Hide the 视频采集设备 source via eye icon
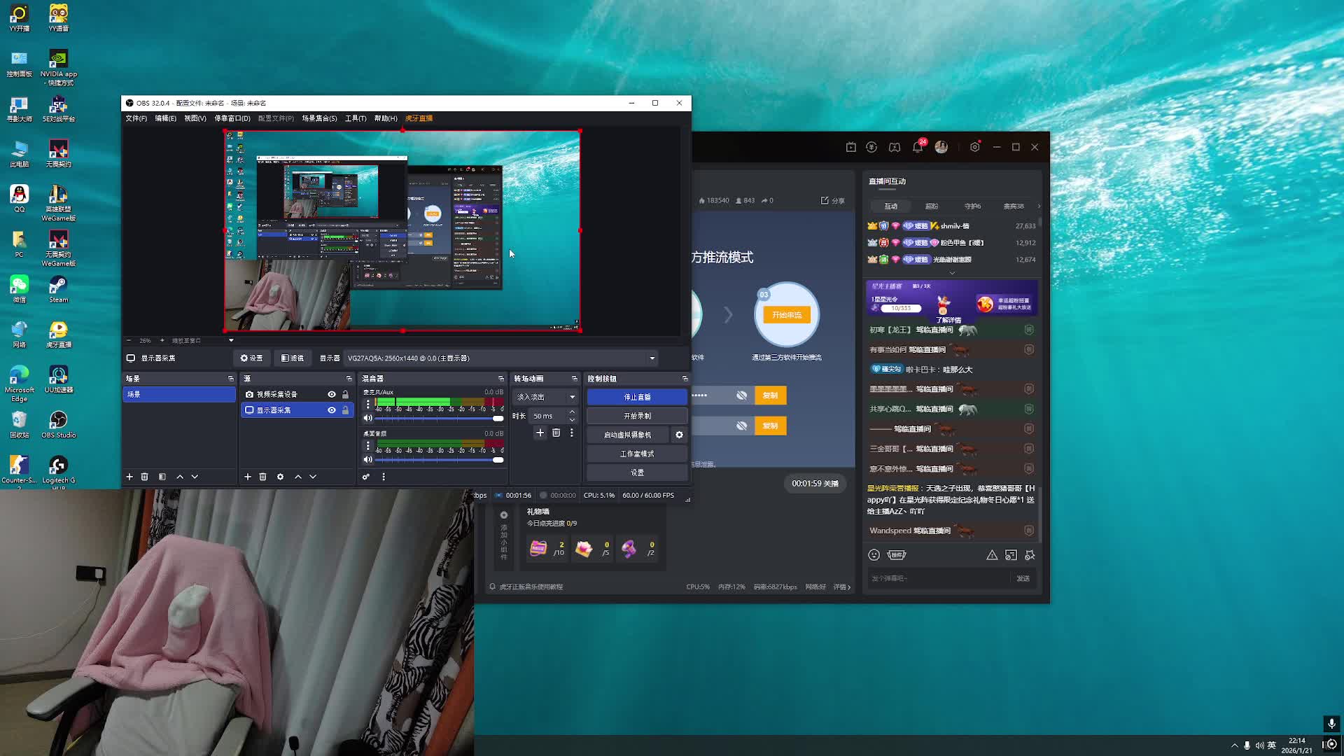The image size is (1344, 756). pyautogui.click(x=332, y=395)
